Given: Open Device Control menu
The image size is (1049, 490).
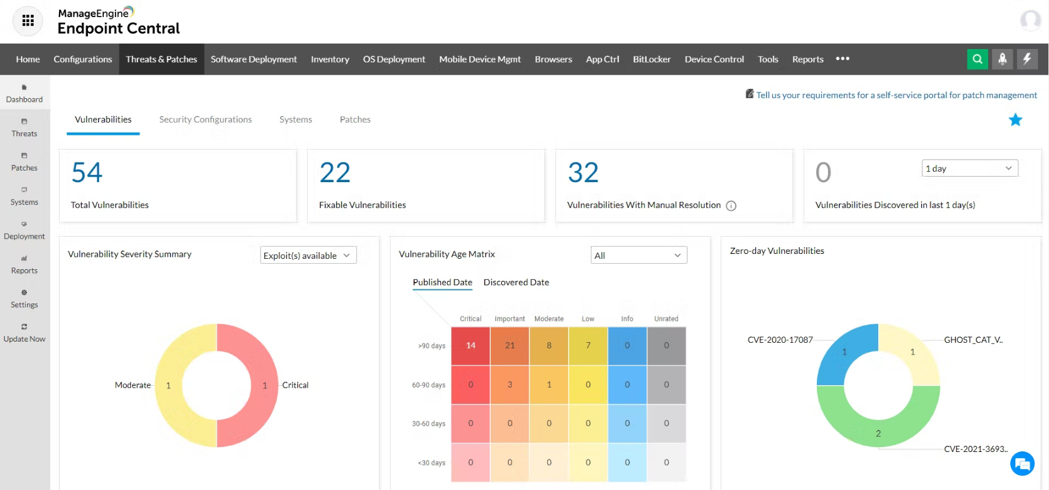Looking at the screenshot, I should [714, 59].
